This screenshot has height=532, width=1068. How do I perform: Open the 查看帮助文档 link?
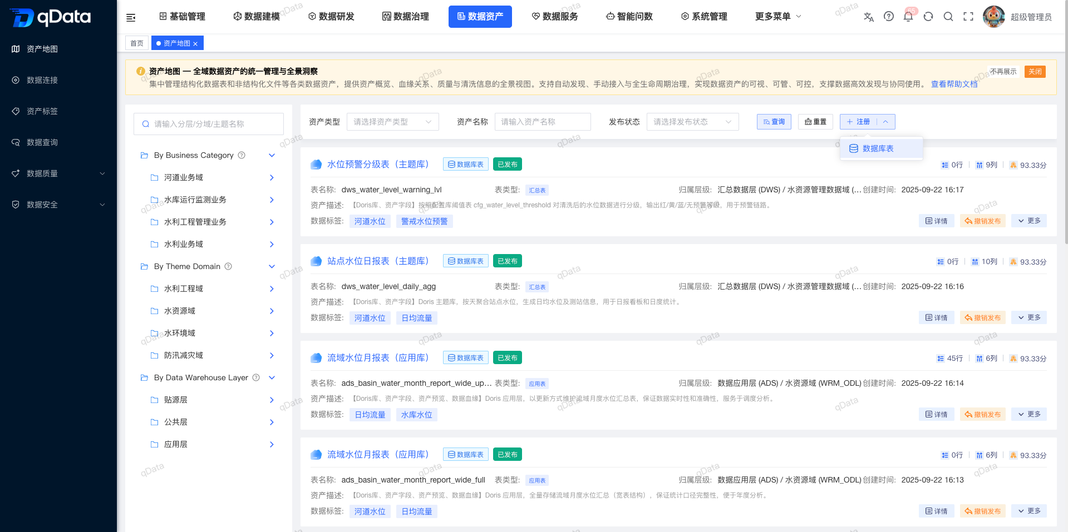(x=954, y=84)
